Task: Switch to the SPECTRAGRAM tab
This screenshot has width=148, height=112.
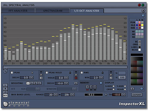Action: point(52,11)
